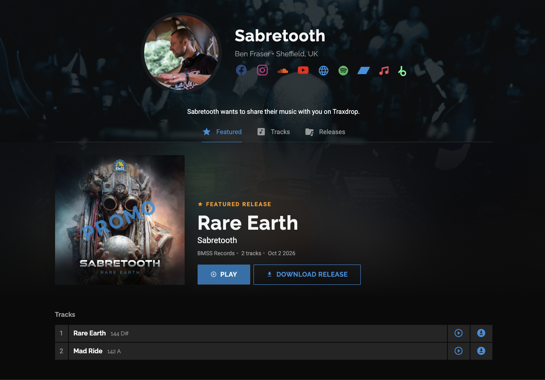The width and height of the screenshot is (545, 380).
Task: Open the Instagram profile icon
Action: pyautogui.click(x=262, y=70)
